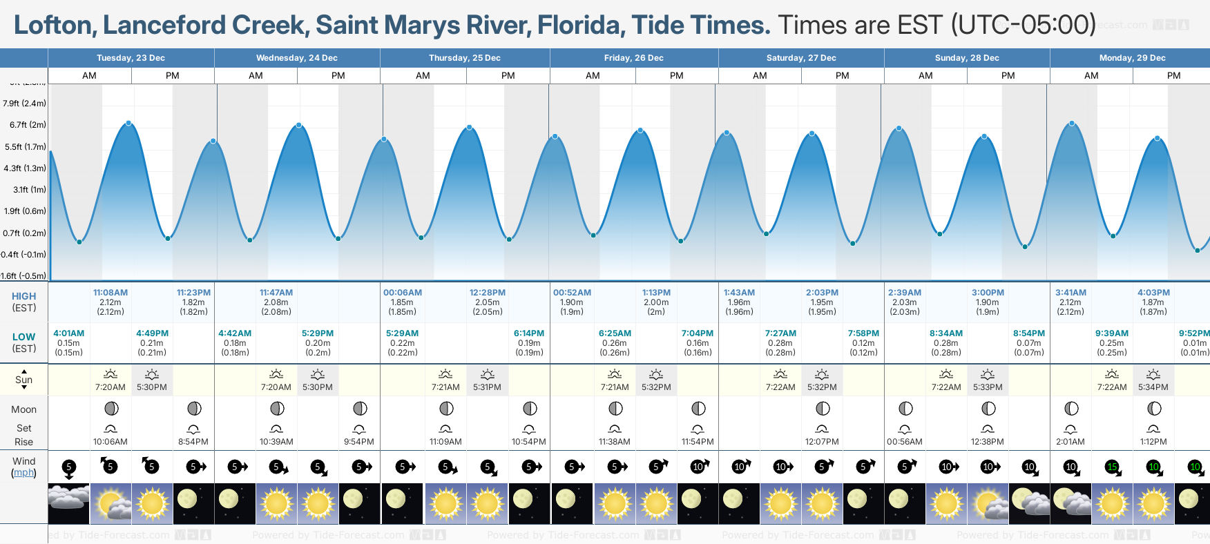Click the overcast cloud weather icon on Tuesday
The width and height of the screenshot is (1210, 544).
click(x=68, y=503)
